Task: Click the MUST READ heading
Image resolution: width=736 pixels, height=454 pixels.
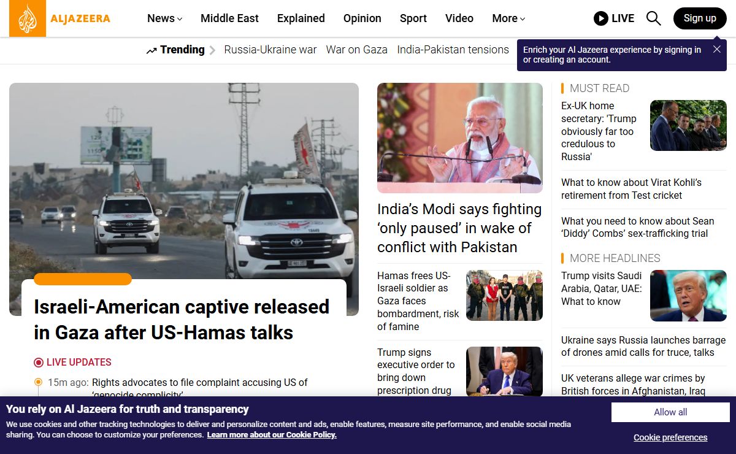Action: tap(599, 88)
